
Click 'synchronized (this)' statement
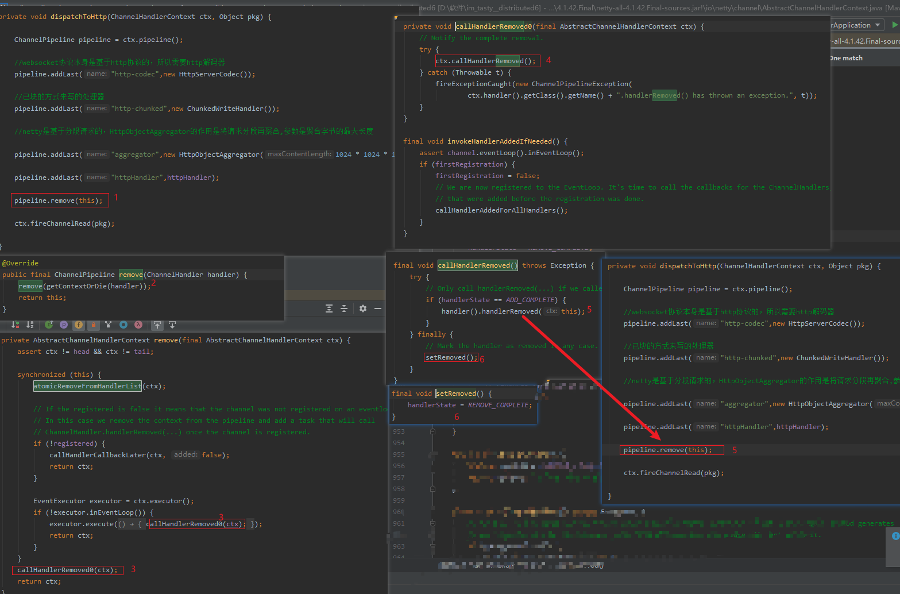coord(53,375)
